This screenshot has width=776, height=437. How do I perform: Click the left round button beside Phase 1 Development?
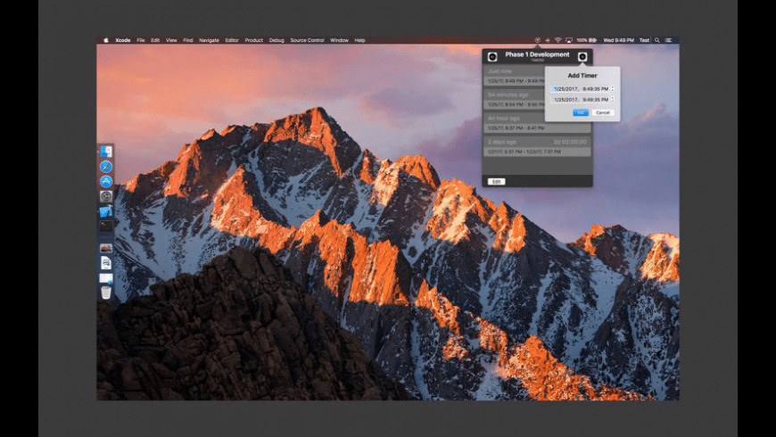click(491, 56)
